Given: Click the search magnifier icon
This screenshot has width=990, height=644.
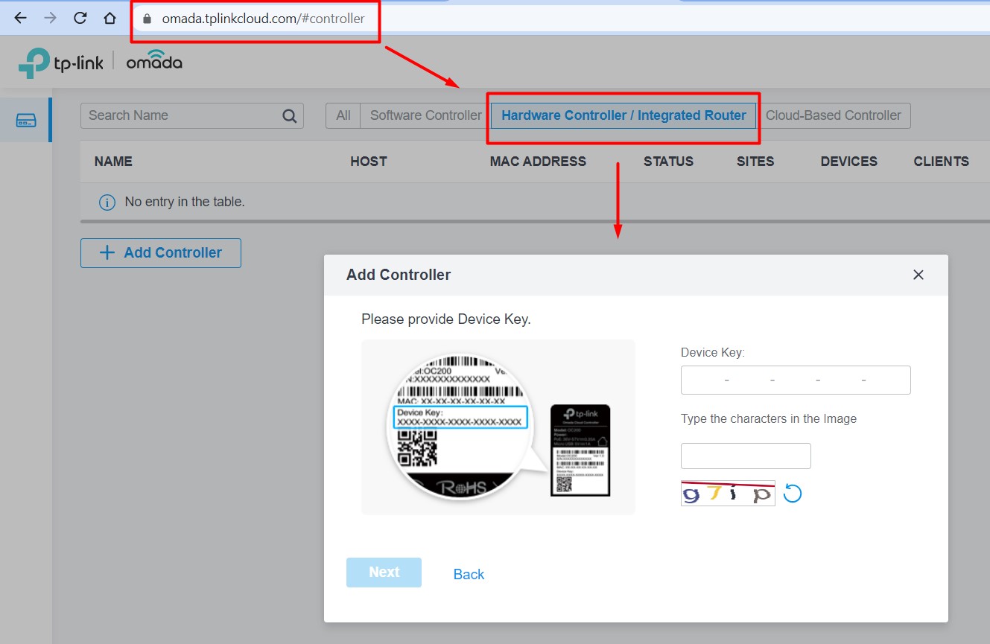Looking at the screenshot, I should pos(290,115).
